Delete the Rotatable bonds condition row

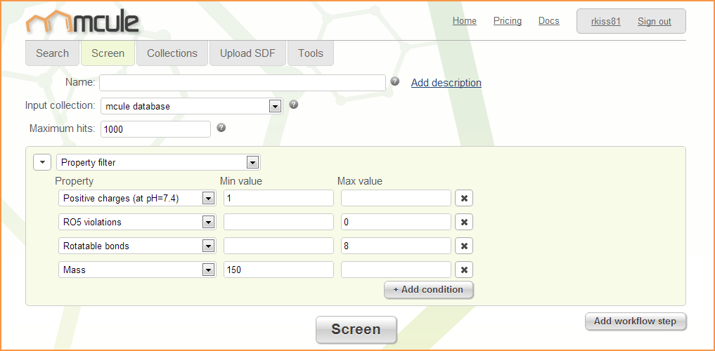point(464,246)
